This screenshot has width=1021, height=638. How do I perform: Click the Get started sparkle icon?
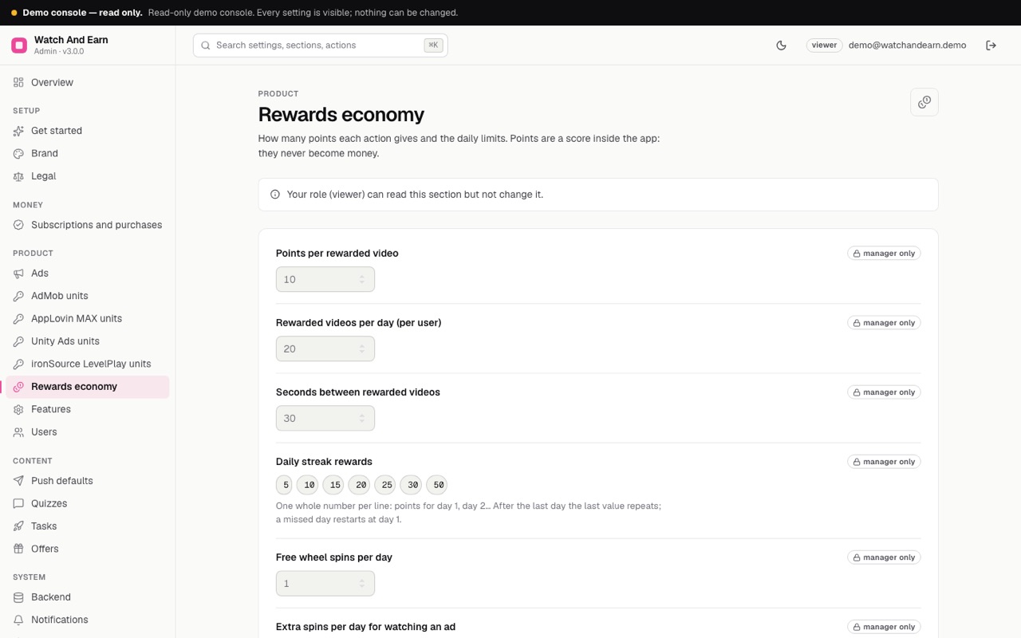coord(18,131)
